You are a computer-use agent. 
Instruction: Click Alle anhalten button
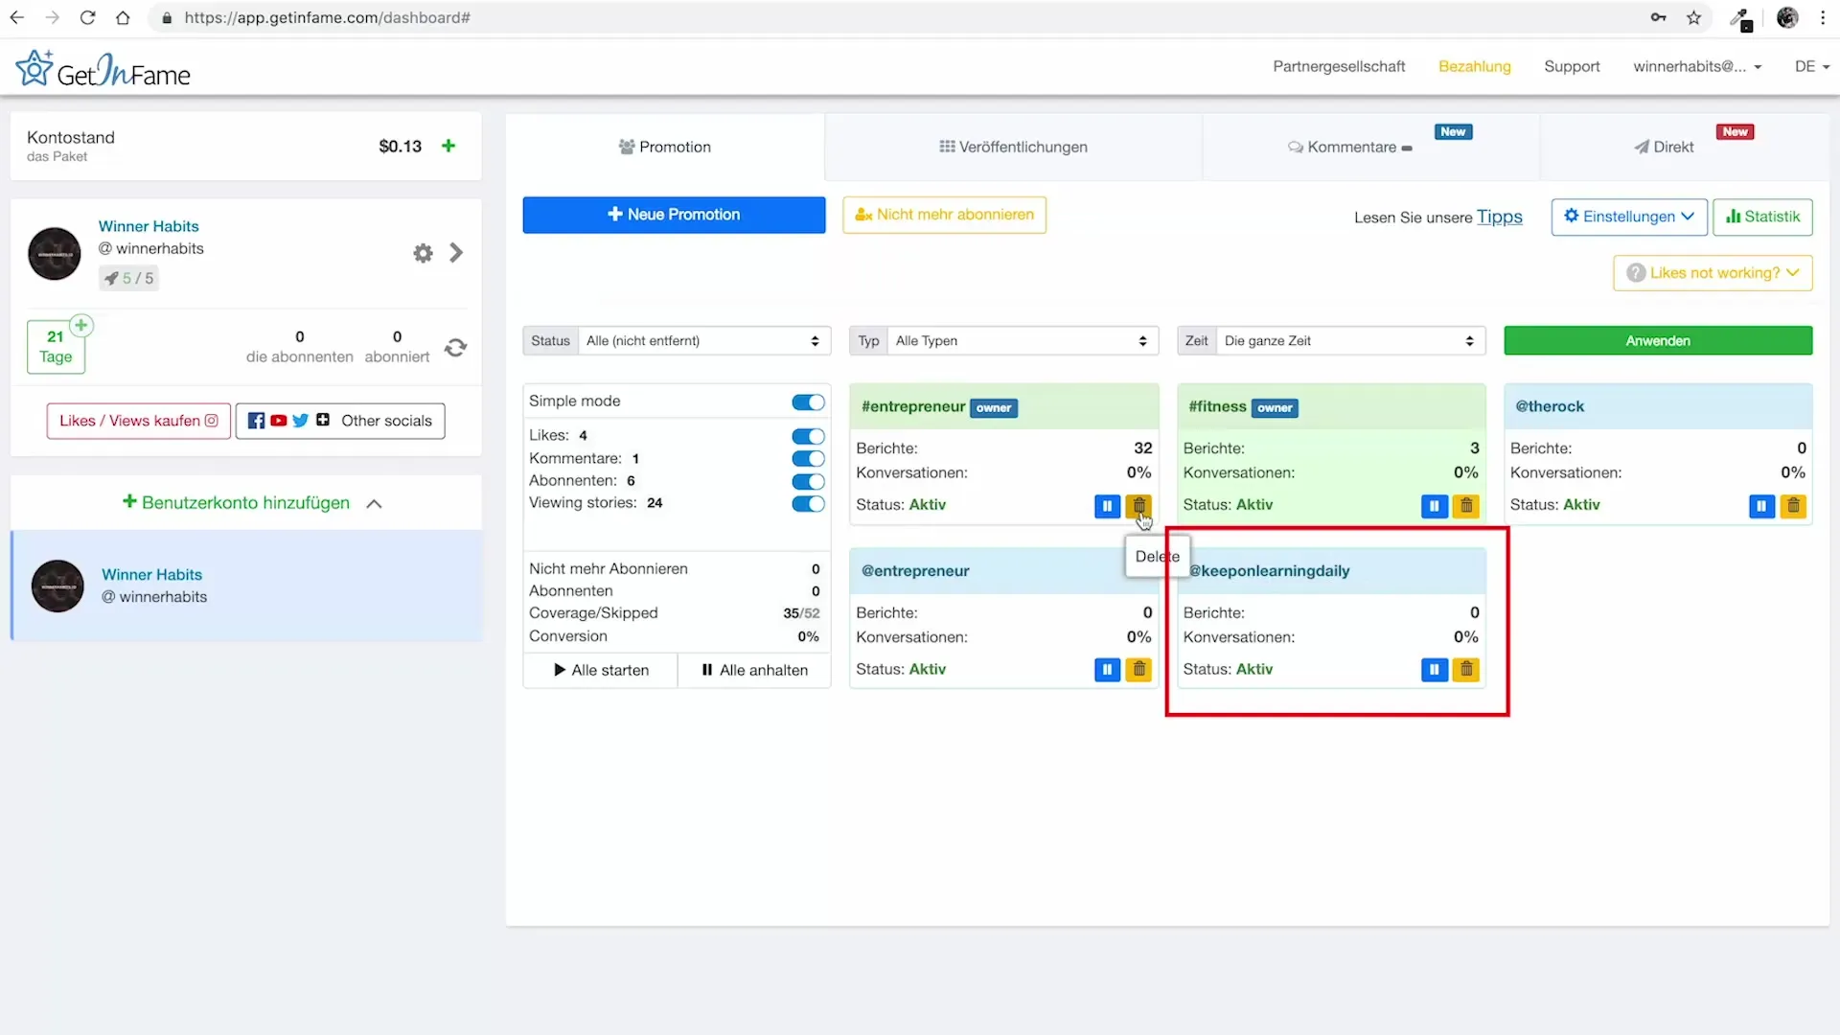(x=754, y=671)
